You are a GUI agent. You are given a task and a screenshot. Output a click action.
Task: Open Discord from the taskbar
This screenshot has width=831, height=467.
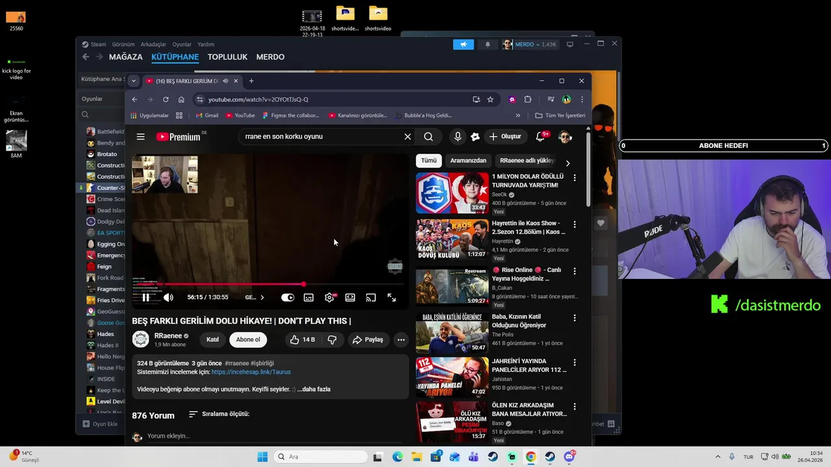(x=569, y=457)
